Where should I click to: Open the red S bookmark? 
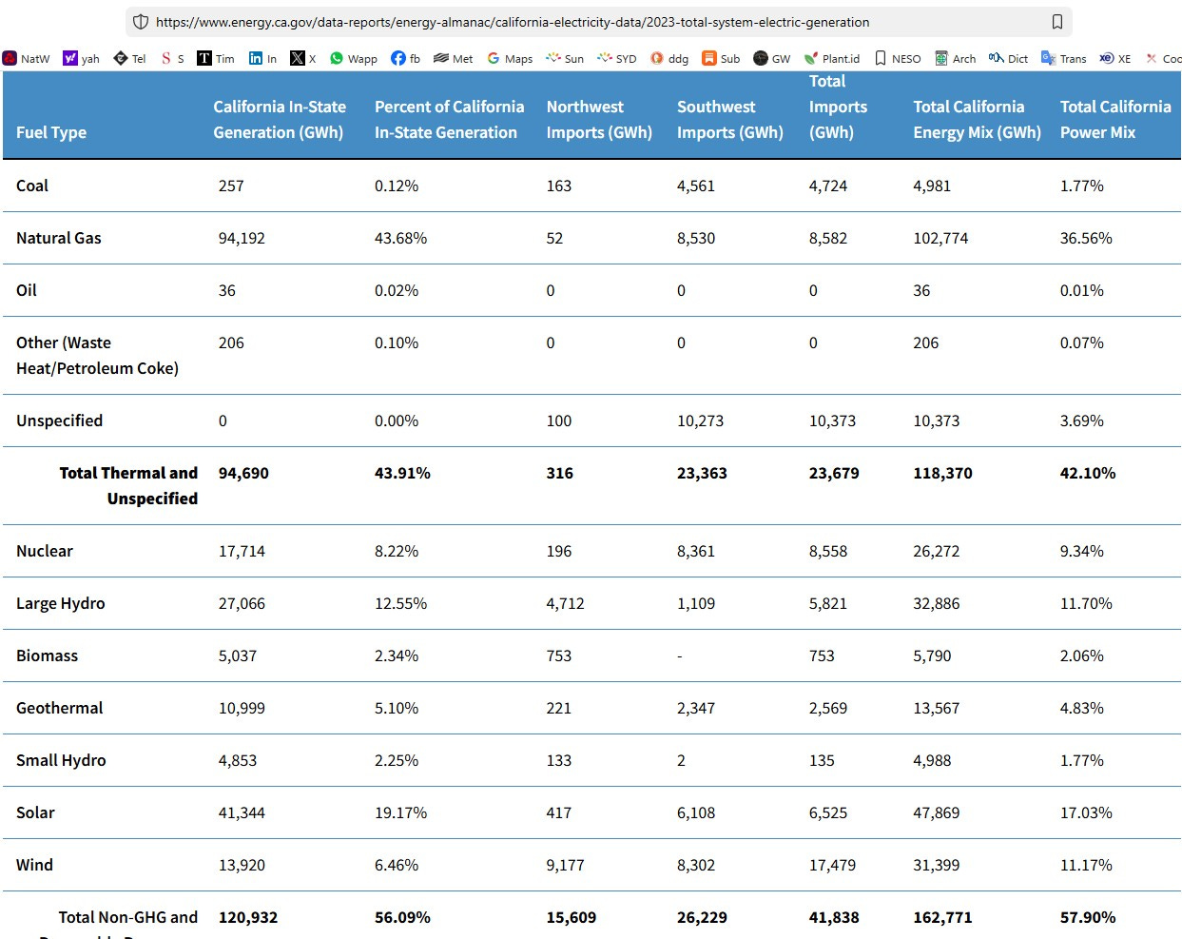pos(172,58)
